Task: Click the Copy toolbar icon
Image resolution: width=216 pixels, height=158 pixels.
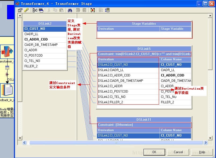Action: tap(55, 10)
